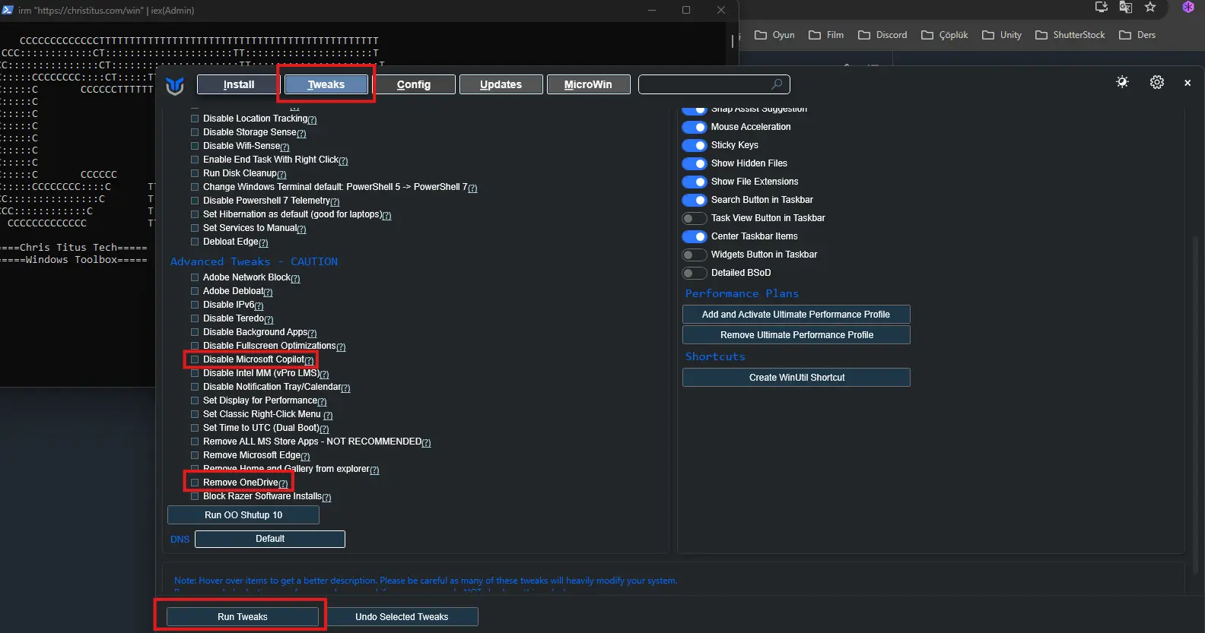
Task: Click the WinUtil logo icon
Action: tap(175, 85)
